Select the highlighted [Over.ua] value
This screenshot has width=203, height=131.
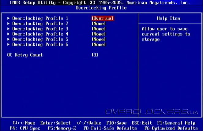coord(103,18)
